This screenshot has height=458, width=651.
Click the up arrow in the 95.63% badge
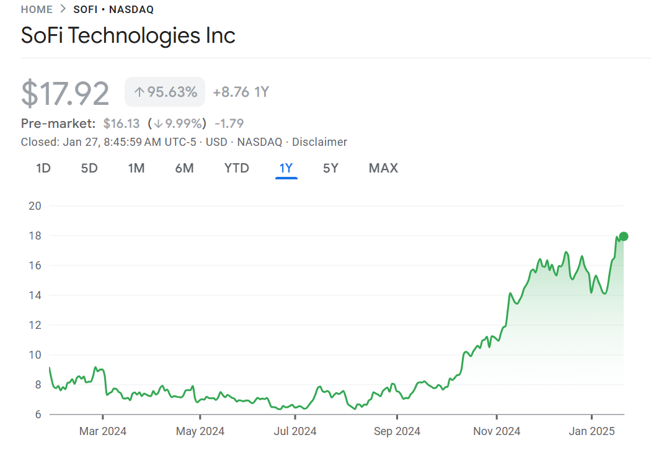tap(139, 92)
